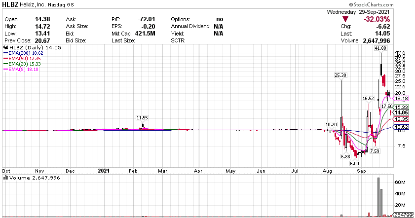Viewport: 415px width, 218px height.
Task: Click the candlestick icon beside HLBZ (Daily)
Action: pyautogui.click(x=5, y=48)
